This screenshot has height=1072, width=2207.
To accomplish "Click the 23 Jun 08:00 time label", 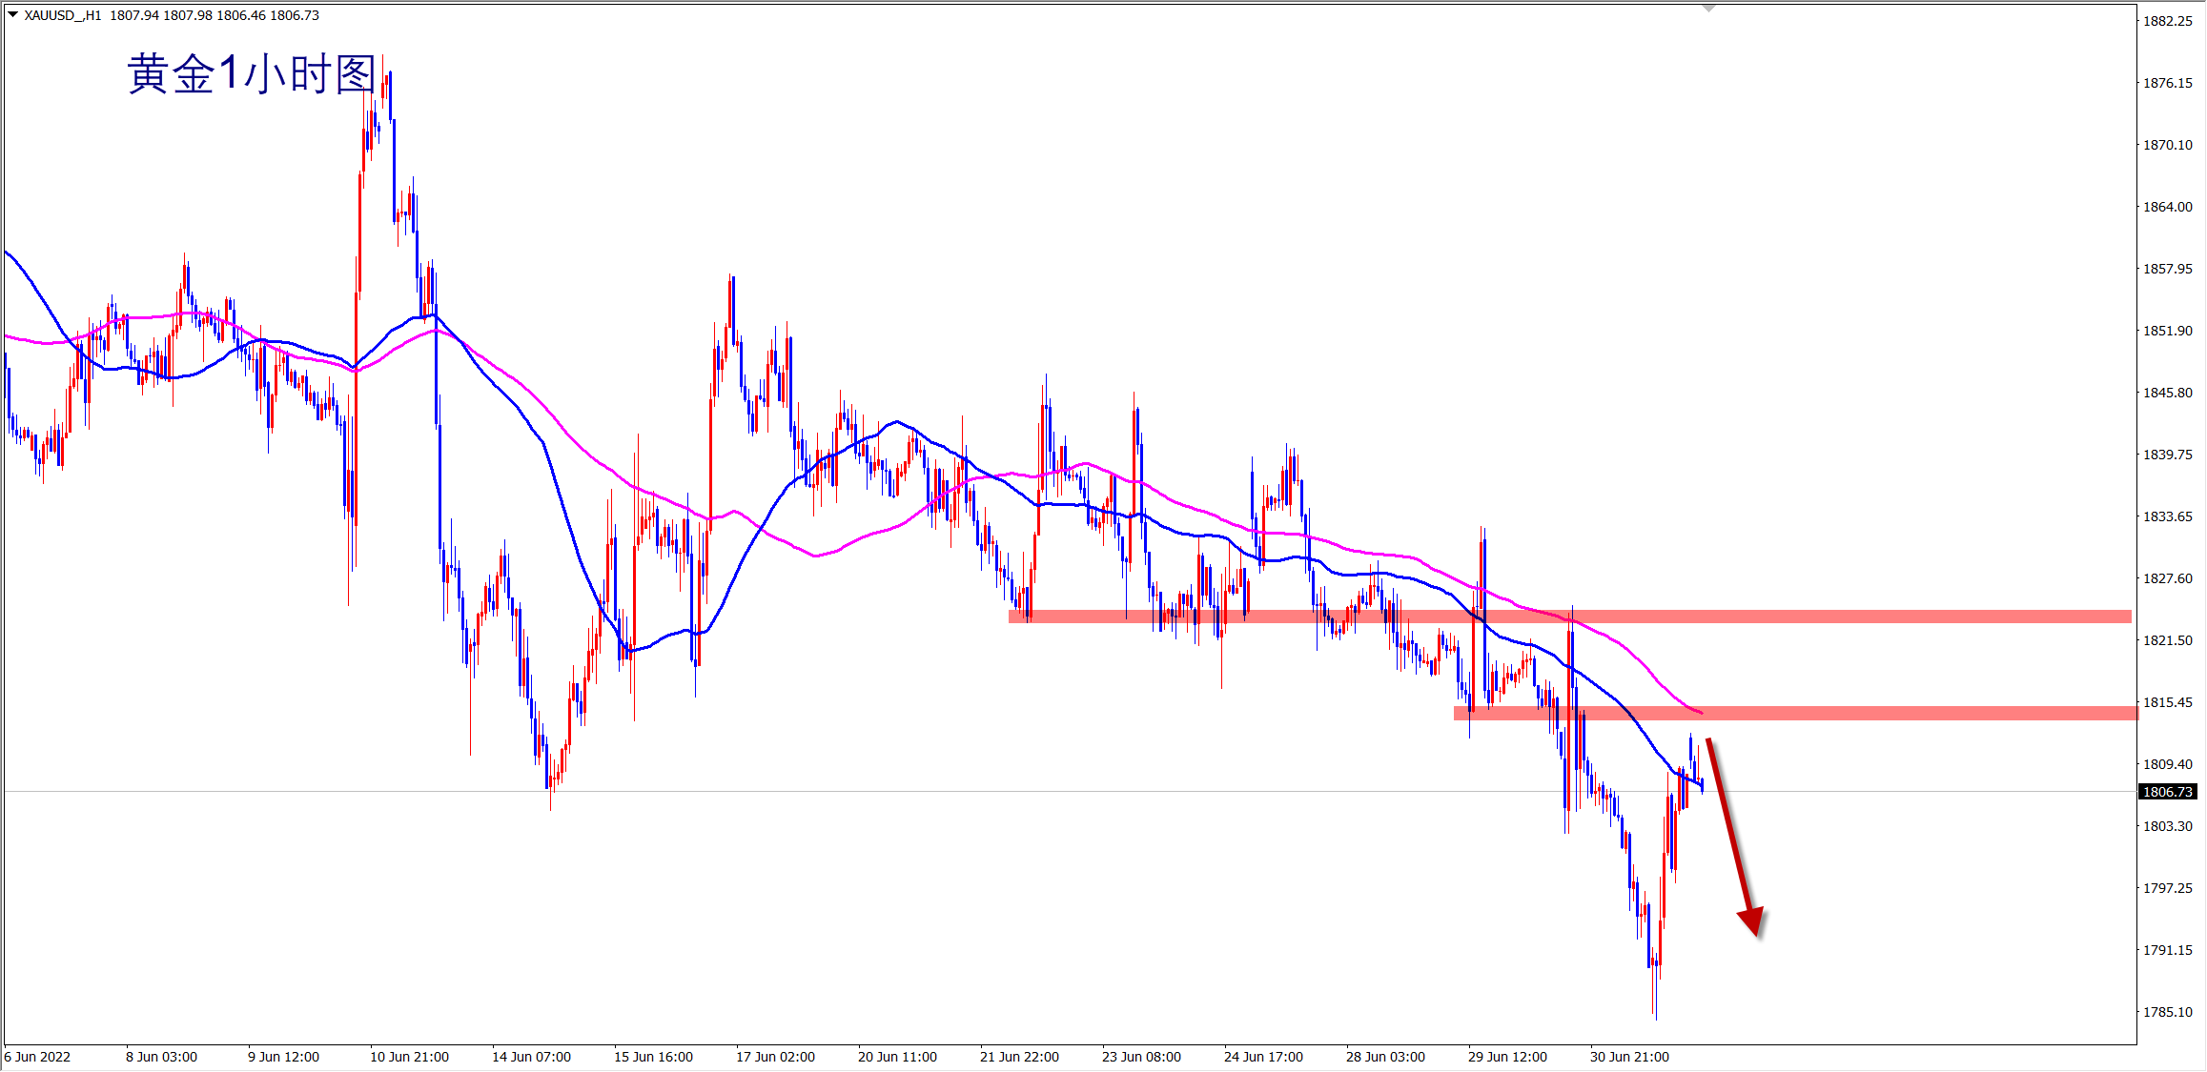I will [1141, 1057].
